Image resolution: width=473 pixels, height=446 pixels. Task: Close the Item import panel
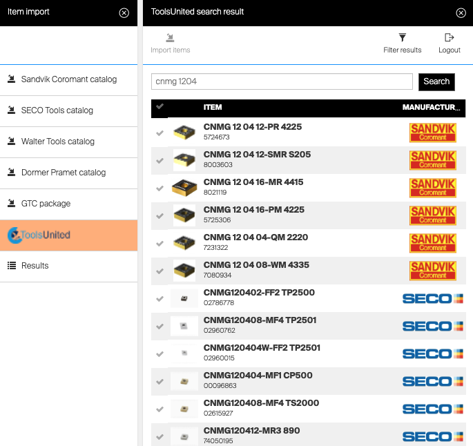(124, 12)
